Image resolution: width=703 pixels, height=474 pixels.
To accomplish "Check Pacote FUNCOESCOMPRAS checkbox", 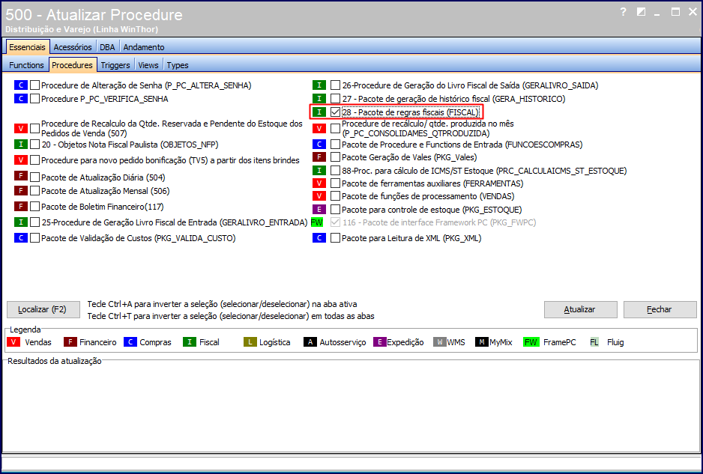I will tap(335, 145).
